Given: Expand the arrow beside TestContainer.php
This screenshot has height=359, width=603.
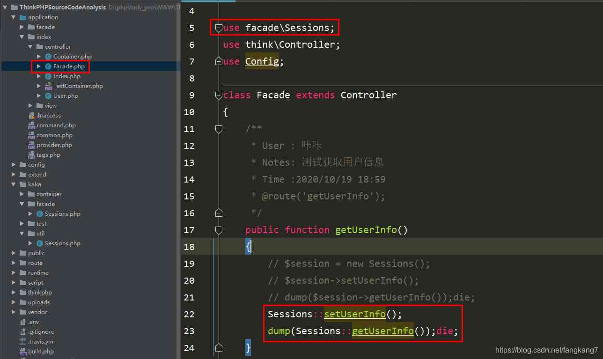Looking at the screenshot, I should [39, 86].
